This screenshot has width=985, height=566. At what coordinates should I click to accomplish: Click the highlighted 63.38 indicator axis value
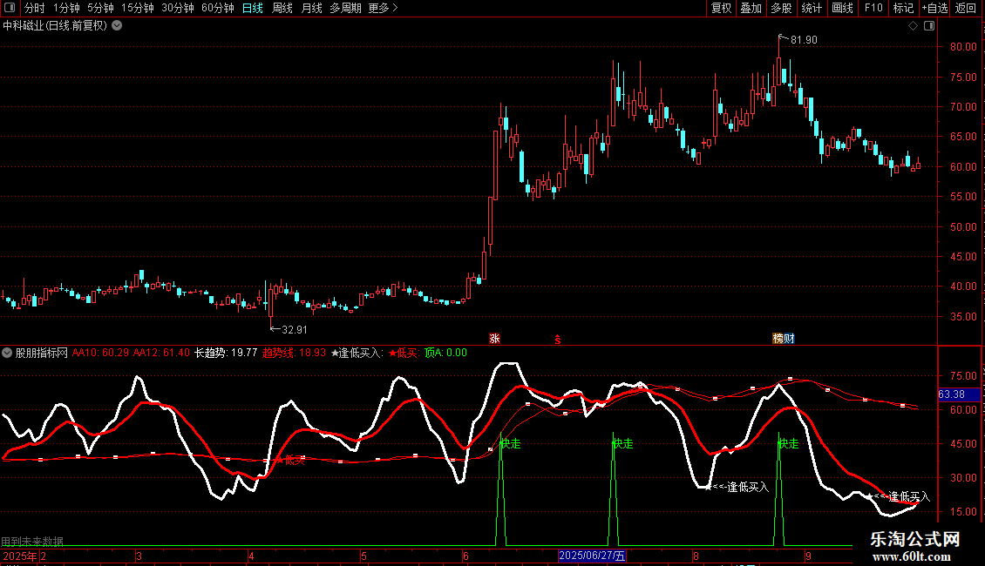click(x=959, y=394)
